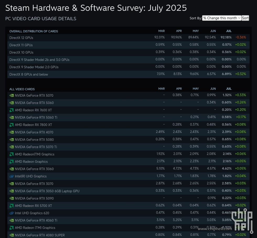Click NVIDIA logo beside GeForce RTX 5070
The image size is (257, 238).
(x=12, y=95)
